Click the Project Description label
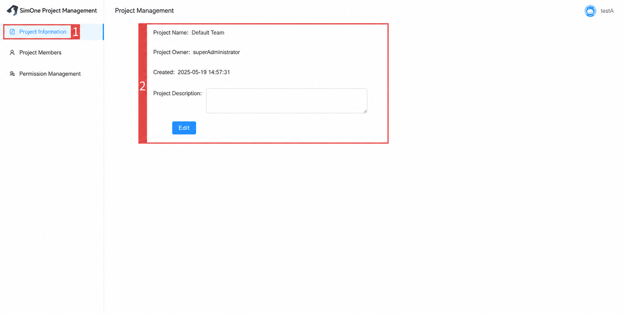This screenshot has height=314, width=624. [177, 93]
